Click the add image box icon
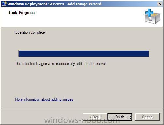 point(153,17)
